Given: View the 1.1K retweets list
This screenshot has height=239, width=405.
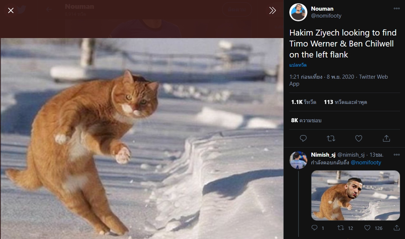Looking at the screenshot, I should click(304, 102).
